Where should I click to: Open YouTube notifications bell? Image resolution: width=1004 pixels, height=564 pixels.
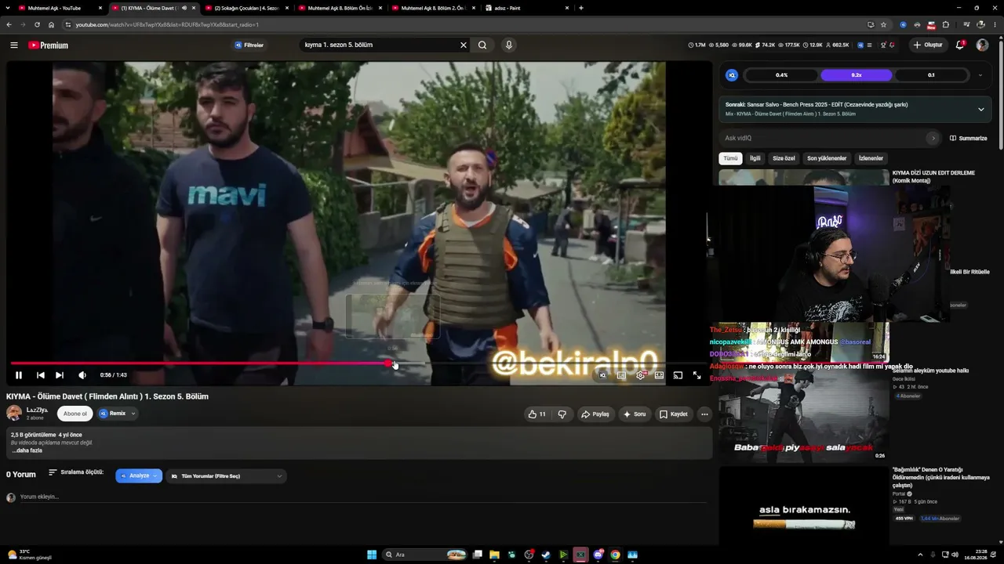click(x=960, y=45)
